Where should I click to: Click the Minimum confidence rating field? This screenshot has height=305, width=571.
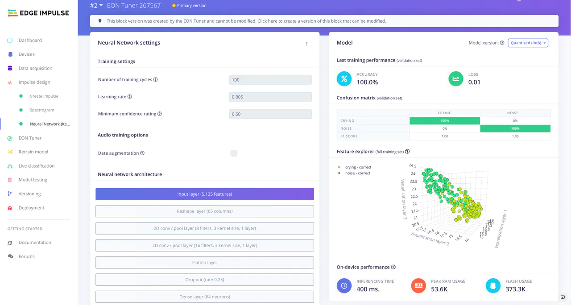coord(270,114)
